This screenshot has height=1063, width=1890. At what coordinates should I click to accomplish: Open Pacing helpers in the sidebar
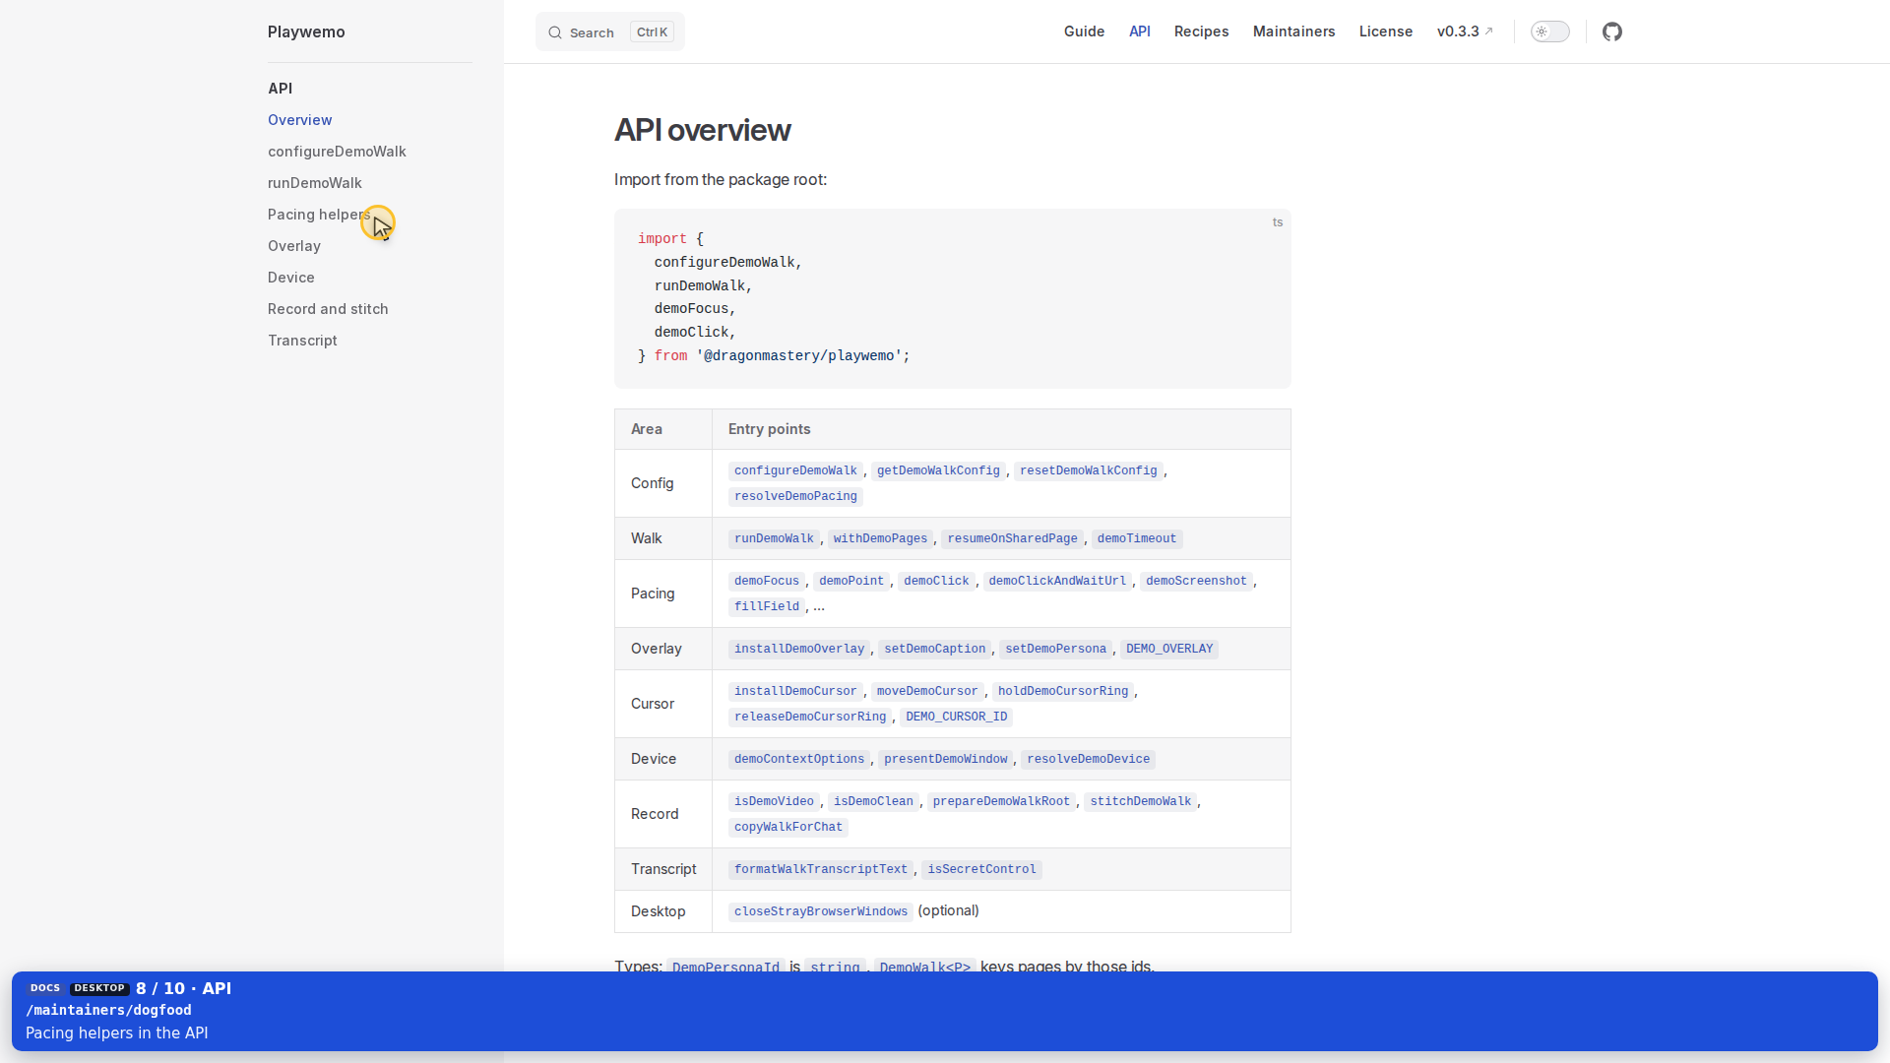pos(319,215)
